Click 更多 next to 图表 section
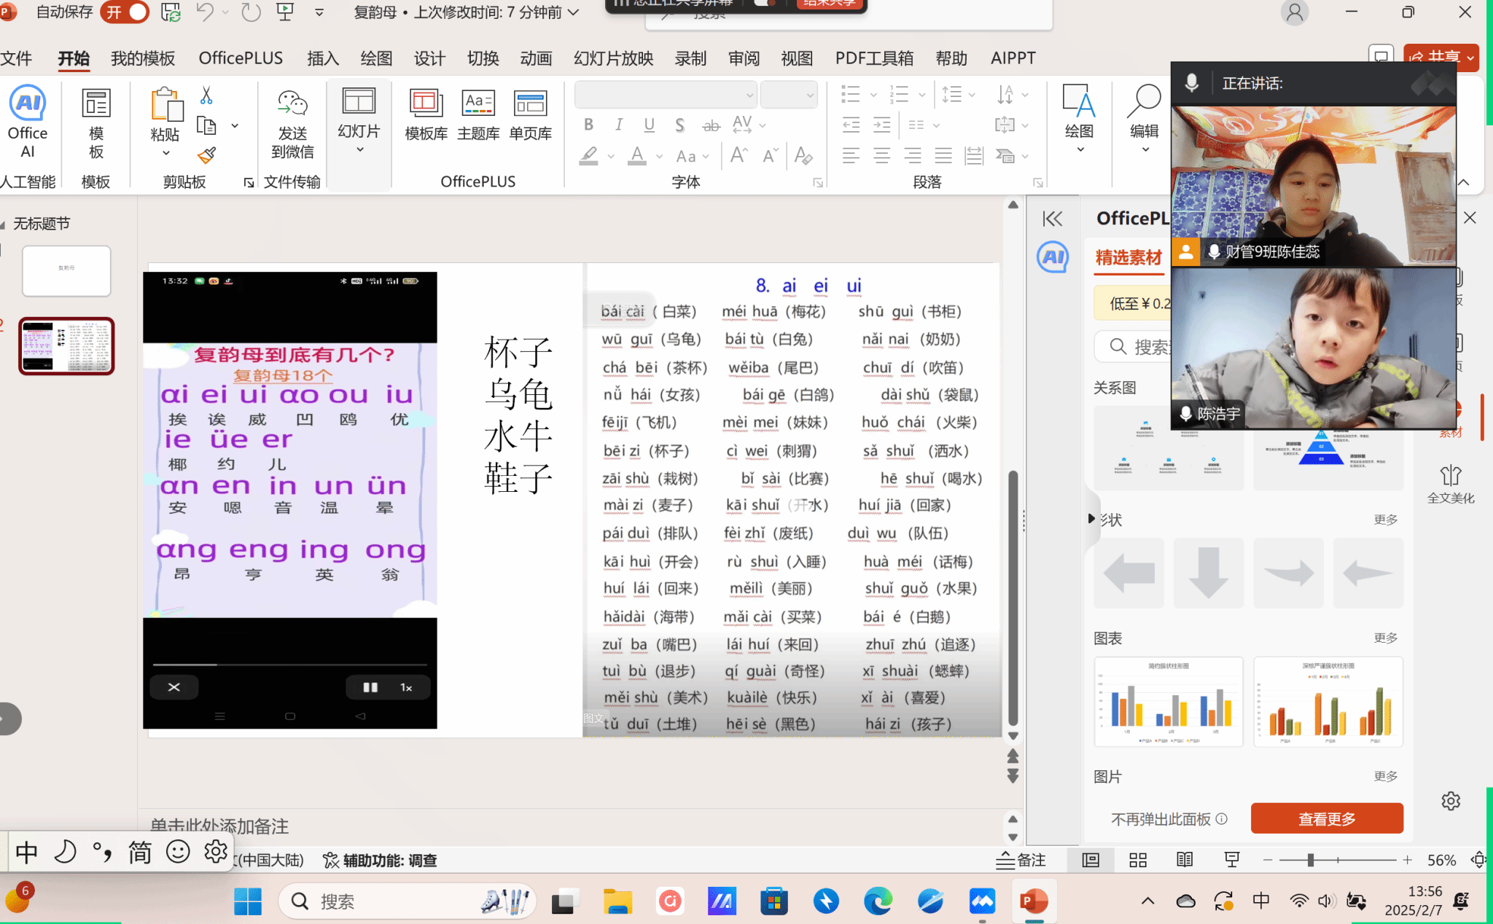The height and width of the screenshot is (924, 1493). click(1385, 638)
